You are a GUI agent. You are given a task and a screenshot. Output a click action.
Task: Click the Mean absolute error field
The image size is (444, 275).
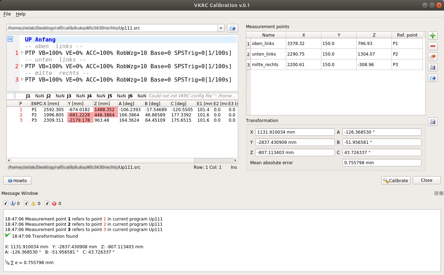[382, 163]
